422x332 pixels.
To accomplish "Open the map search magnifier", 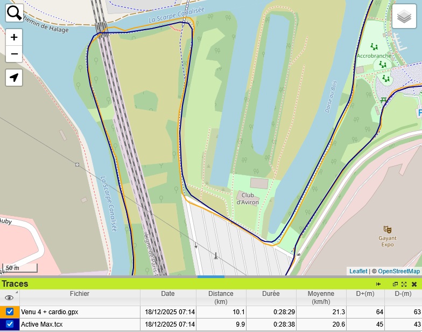I will click(15, 13).
